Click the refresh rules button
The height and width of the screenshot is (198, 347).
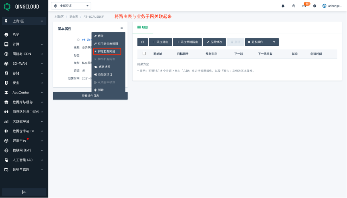[143, 42]
